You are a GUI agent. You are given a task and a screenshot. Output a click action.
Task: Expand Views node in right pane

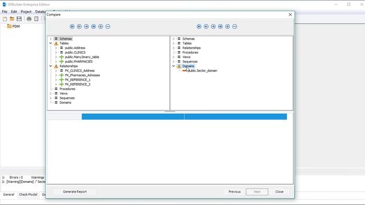coord(173,57)
